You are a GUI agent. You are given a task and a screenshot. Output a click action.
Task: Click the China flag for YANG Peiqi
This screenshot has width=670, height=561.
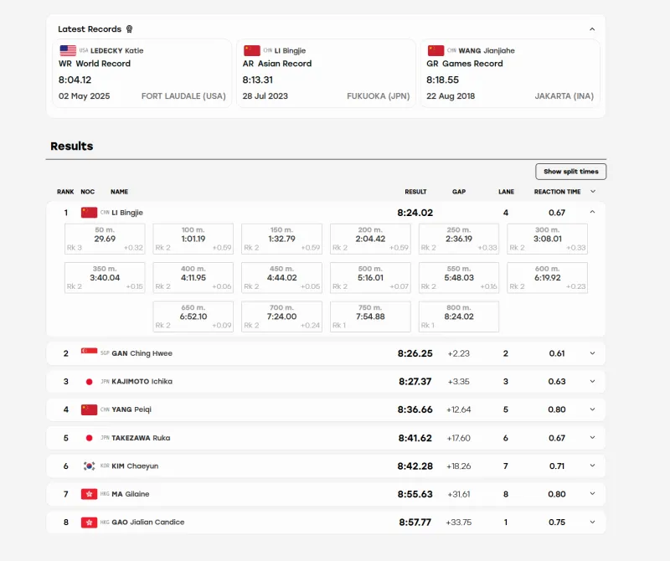(89, 409)
